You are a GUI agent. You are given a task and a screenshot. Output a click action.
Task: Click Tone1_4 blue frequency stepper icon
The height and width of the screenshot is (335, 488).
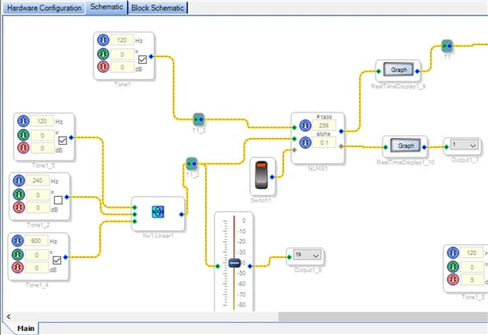(18, 240)
